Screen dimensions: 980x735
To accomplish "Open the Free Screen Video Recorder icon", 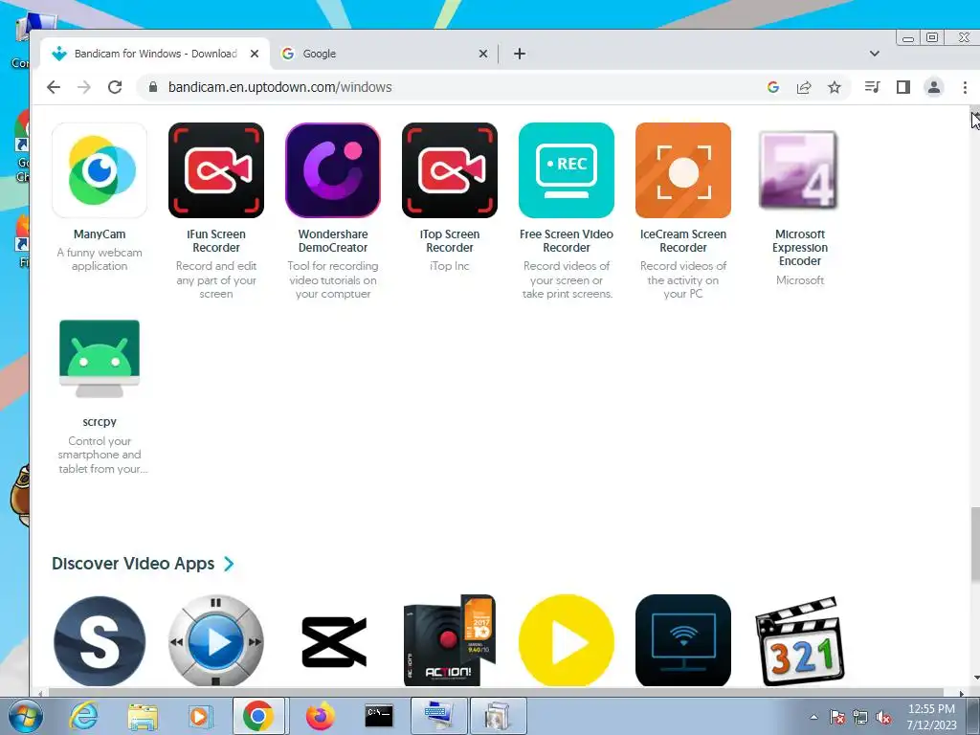I will pyautogui.click(x=567, y=170).
